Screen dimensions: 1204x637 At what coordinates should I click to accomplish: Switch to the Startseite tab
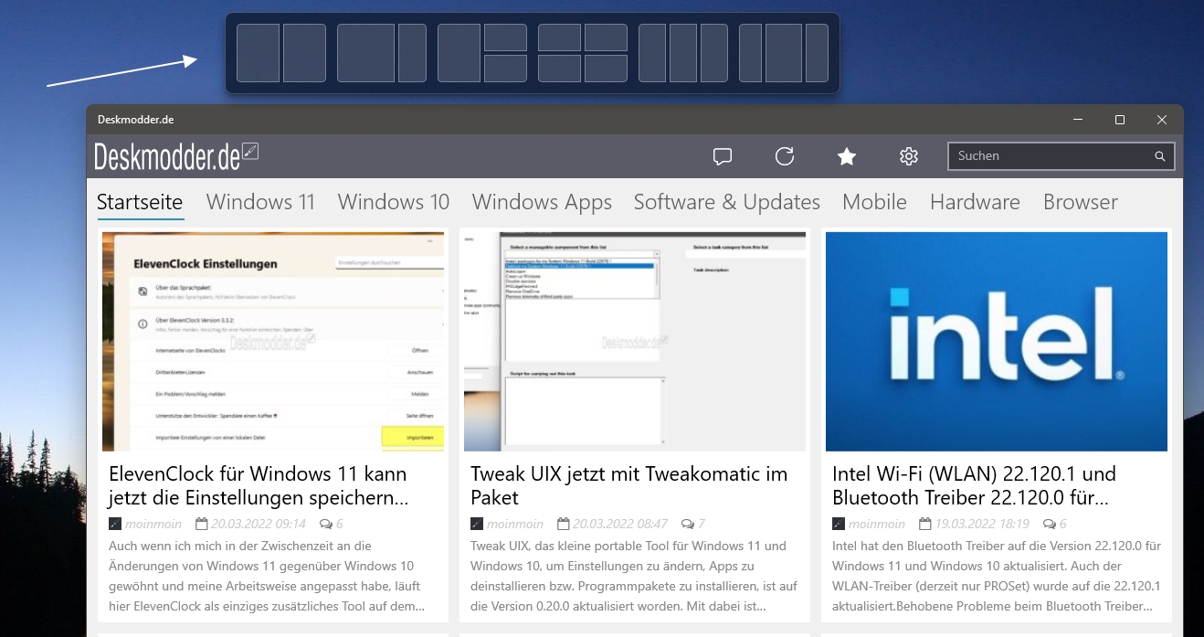[140, 202]
